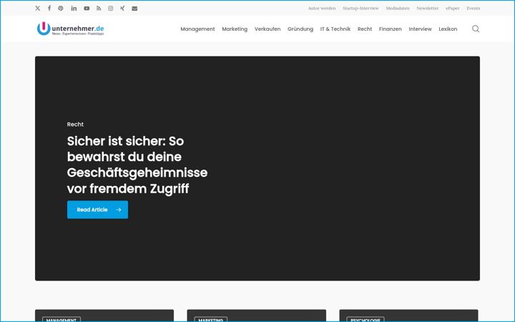This screenshot has height=322, width=515.
Task: Click the unternehmer.de logo
Action: click(70, 29)
